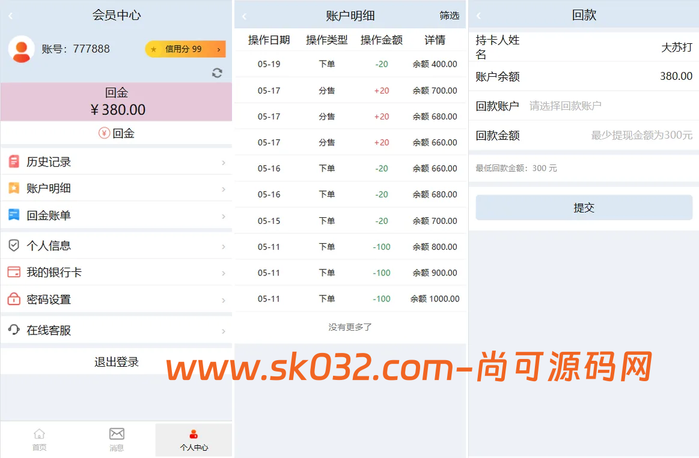Screen dimensions: 699x458
Task: Switch to the 首页 bottom tab
Action: (39, 440)
